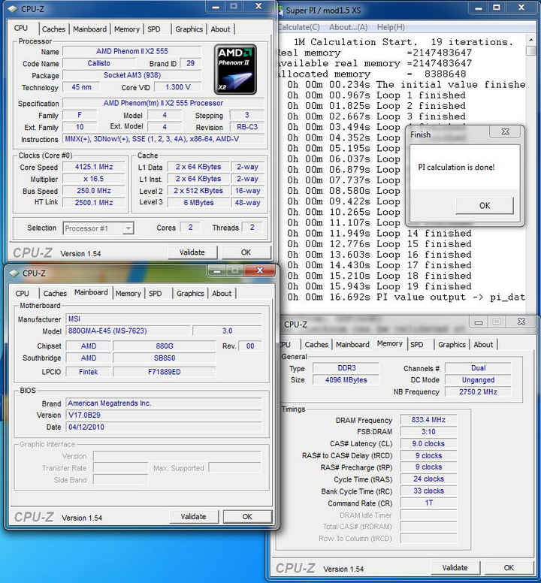Open Caches tab in Mainboard CPU-Z window
541x583 pixels.
coord(55,293)
